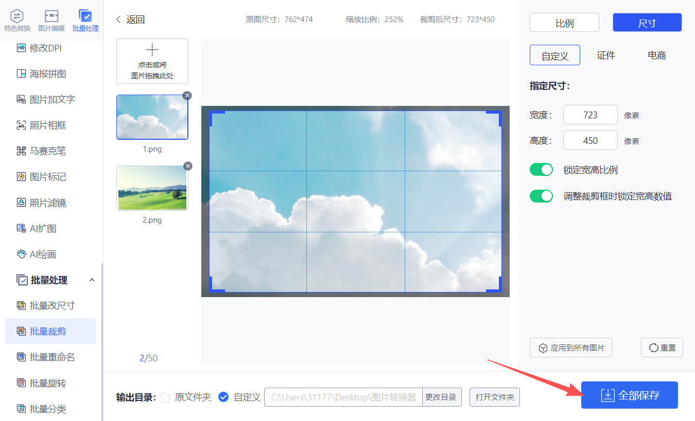Screen dimensions: 695x421
Task: Click the bottom-left crop corner handle
Action: pos(216,284)
